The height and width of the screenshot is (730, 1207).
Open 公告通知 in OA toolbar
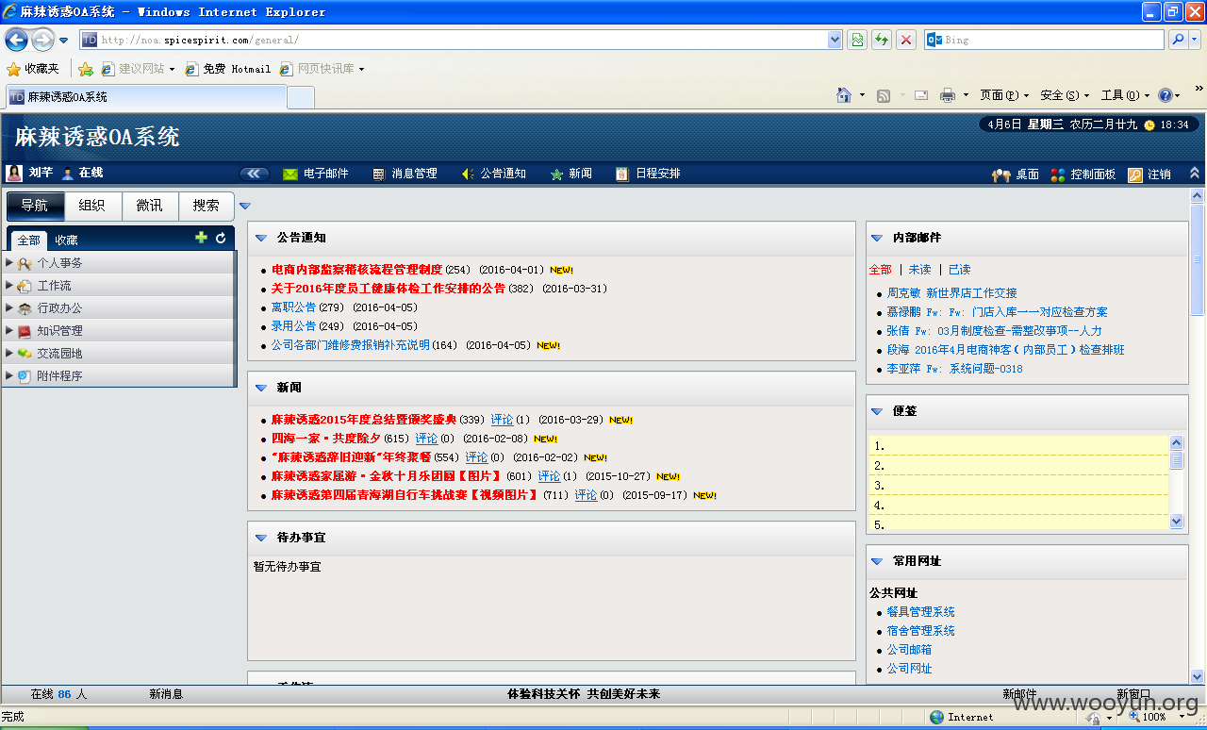pyautogui.click(x=494, y=174)
